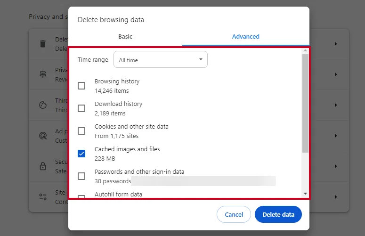Click the Privacy guide signpost icon
365x236 pixels.
tap(43, 74)
